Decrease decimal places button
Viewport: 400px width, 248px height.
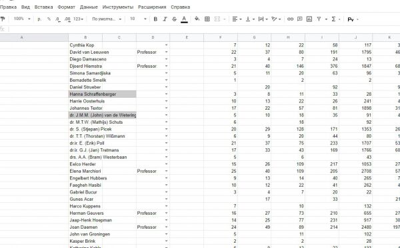pyautogui.click(x=58, y=19)
